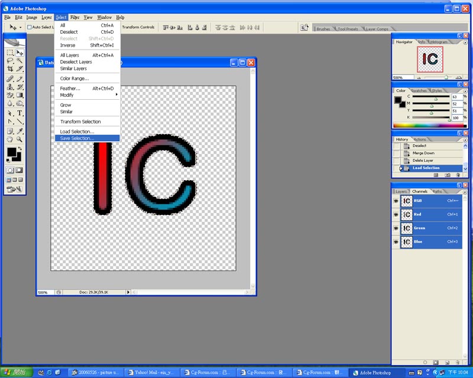Jump to ImageReady button in toolbox
This screenshot has width=473, height=378.
coord(14,190)
